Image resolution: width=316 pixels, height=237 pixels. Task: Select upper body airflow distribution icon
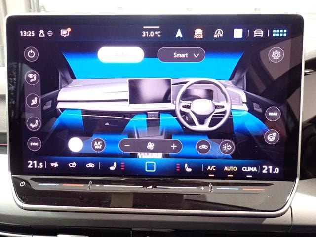[x=33, y=101]
